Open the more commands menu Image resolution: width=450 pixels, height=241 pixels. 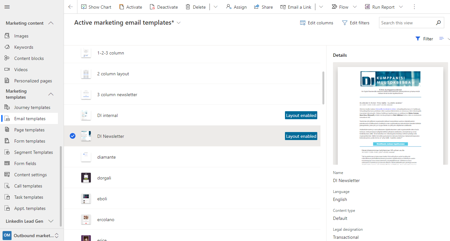[x=414, y=6]
